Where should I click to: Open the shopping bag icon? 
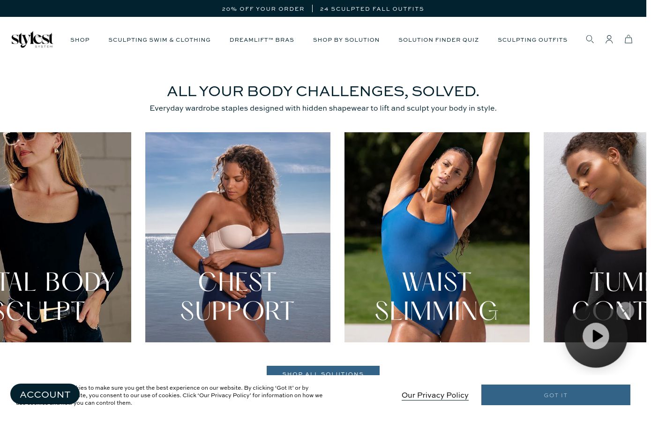coord(629,39)
